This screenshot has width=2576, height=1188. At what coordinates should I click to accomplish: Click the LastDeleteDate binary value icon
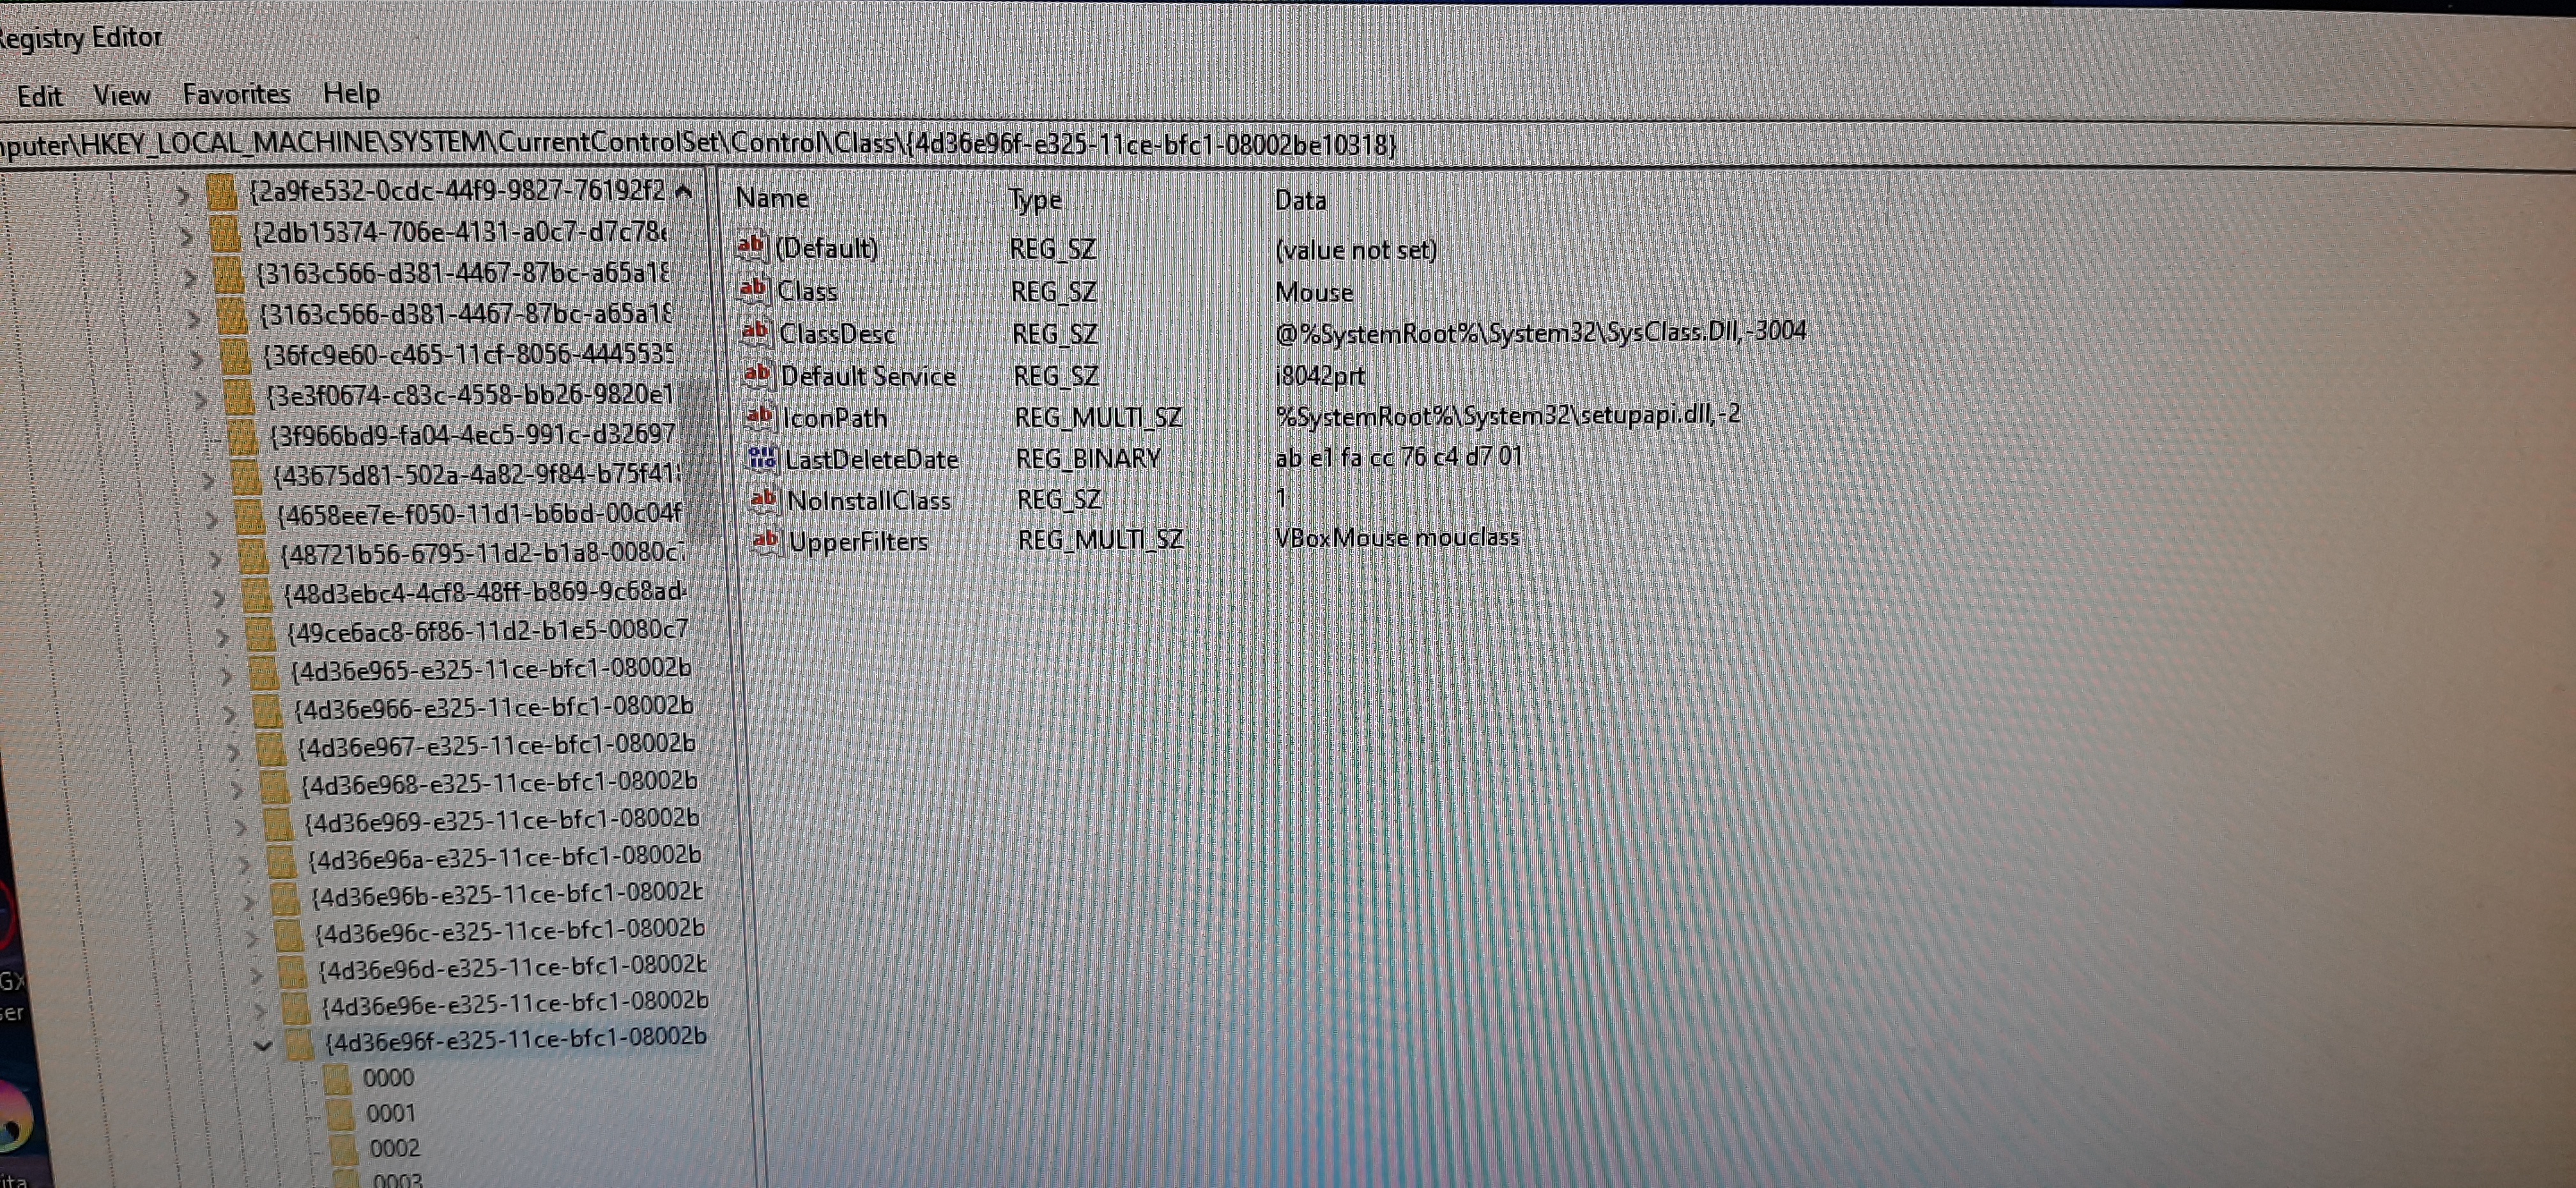pyautogui.click(x=762, y=458)
